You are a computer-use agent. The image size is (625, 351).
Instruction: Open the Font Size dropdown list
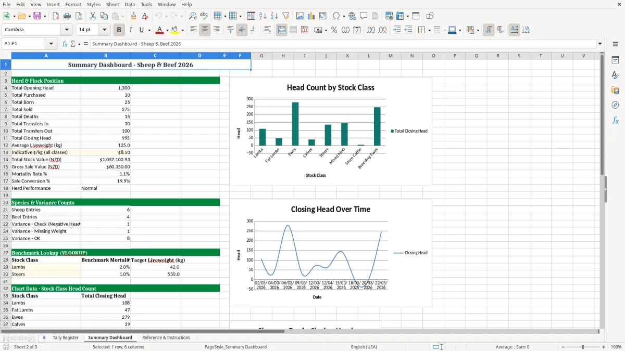(x=104, y=30)
